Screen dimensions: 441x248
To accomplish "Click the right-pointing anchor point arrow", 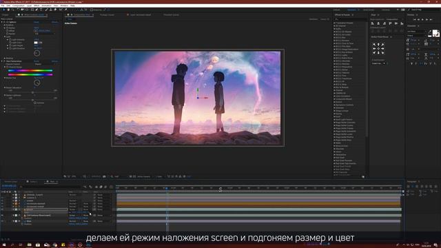I will [382, 49].
